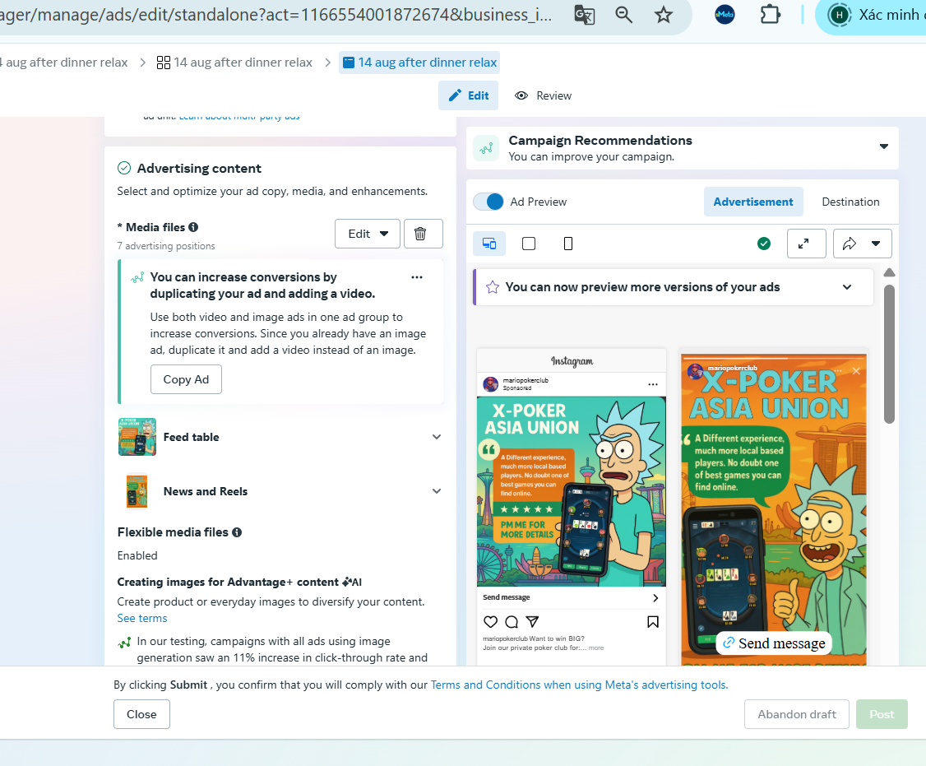Viewport: 926px width, 766px height.
Task: Open the Meta extension icon
Action: point(725,15)
